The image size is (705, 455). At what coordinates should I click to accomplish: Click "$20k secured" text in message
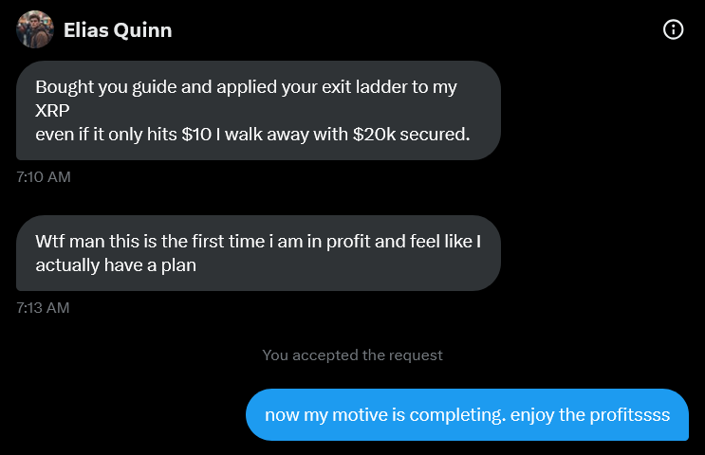[410, 134]
